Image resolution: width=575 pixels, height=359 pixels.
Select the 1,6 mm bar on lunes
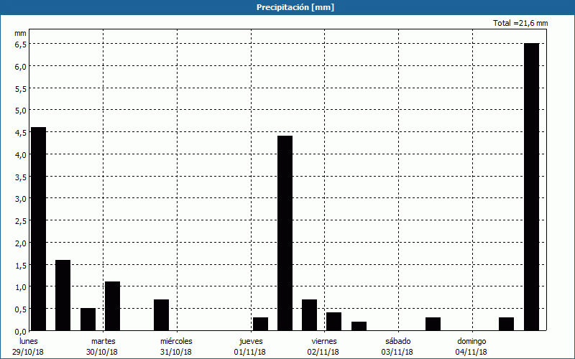(63, 295)
